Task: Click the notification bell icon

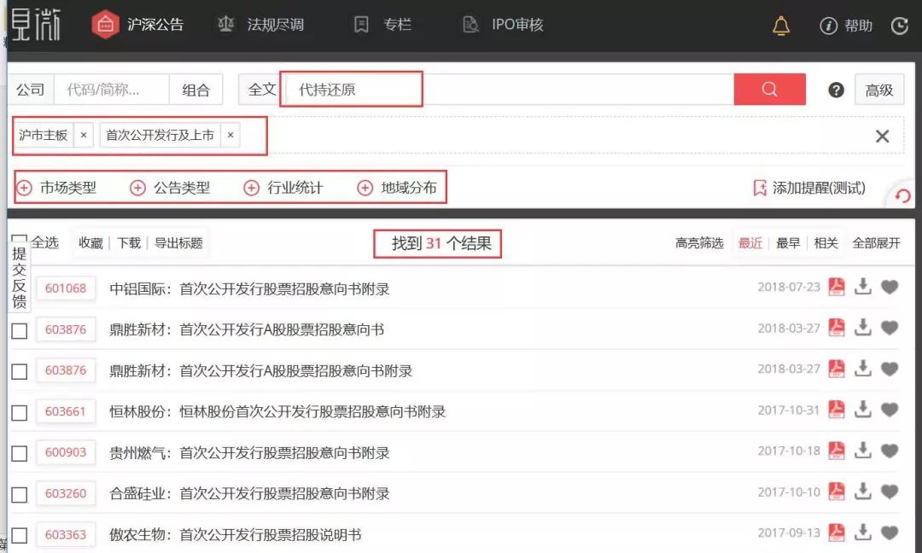Action: coord(780,26)
